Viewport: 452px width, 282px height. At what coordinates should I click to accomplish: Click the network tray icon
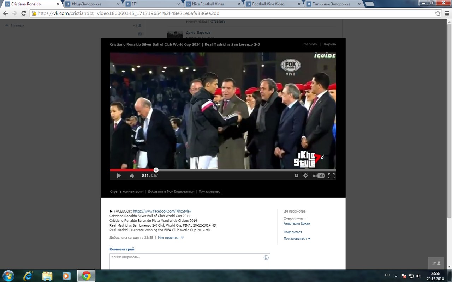pyautogui.click(x=411, y=276)
